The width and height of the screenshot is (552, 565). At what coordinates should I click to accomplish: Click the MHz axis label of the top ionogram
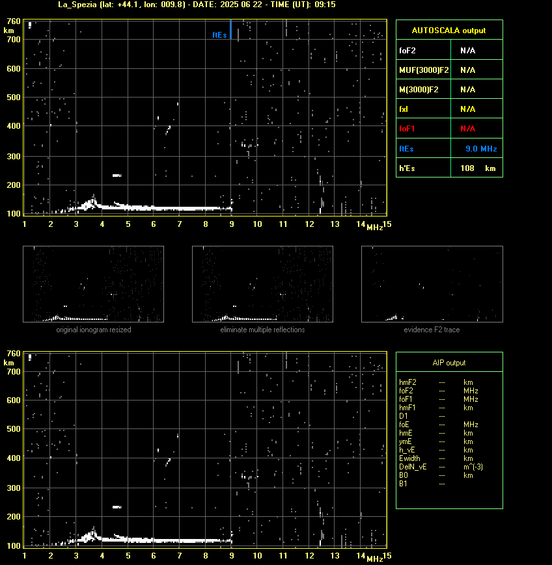click(x=375, y=228)
